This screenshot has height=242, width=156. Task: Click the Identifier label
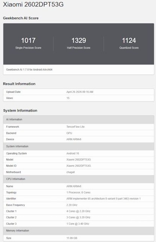(11, 199)
